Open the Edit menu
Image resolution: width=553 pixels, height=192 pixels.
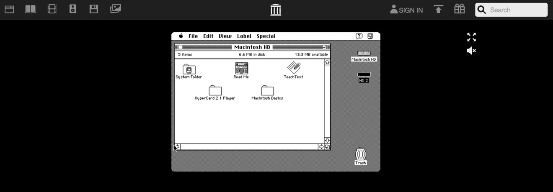point(208,36)
